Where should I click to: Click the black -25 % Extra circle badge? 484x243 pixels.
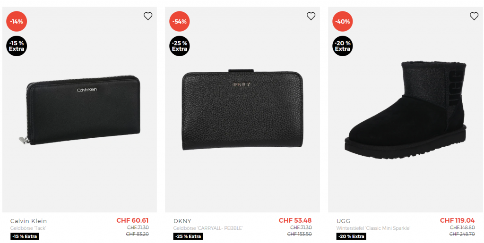[x=180, y=46]
